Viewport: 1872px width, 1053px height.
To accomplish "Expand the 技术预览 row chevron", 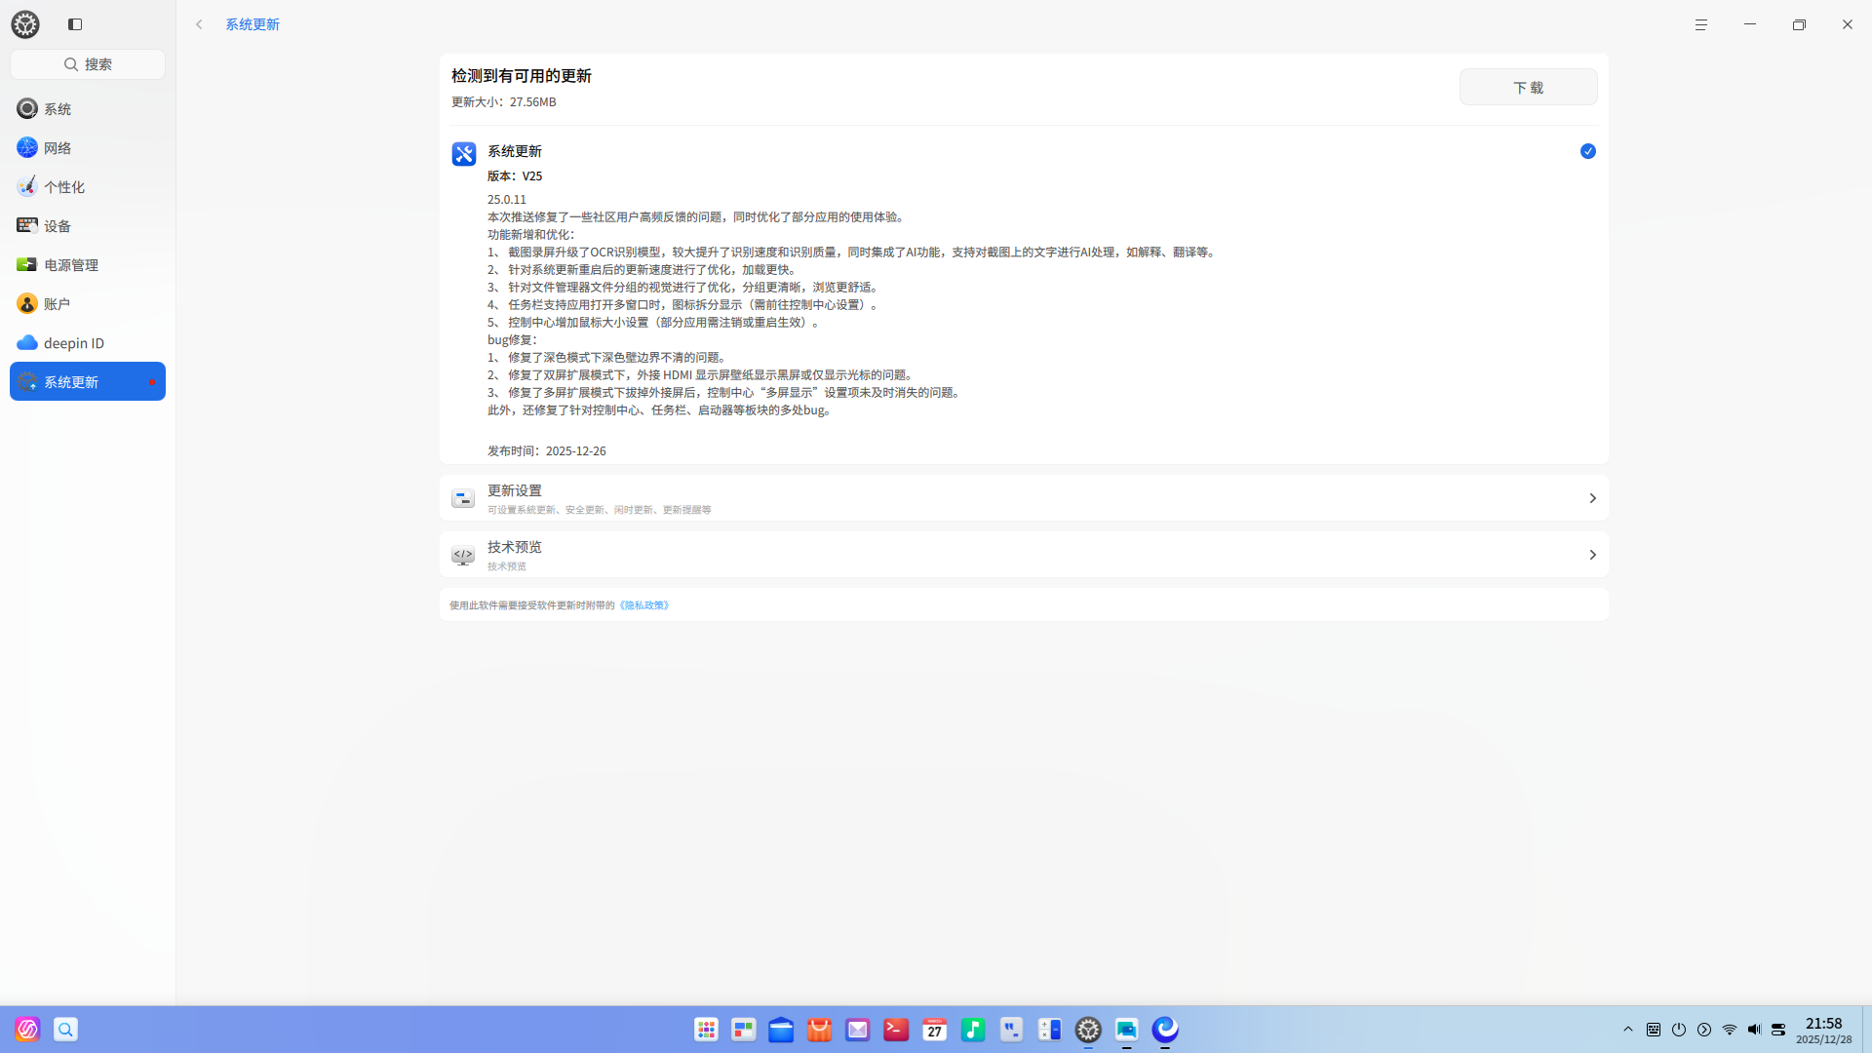I will tap(1592, 555).
